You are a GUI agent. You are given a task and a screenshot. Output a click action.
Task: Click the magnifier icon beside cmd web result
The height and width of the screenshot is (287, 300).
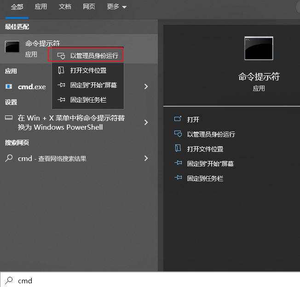tap(9, 158)
